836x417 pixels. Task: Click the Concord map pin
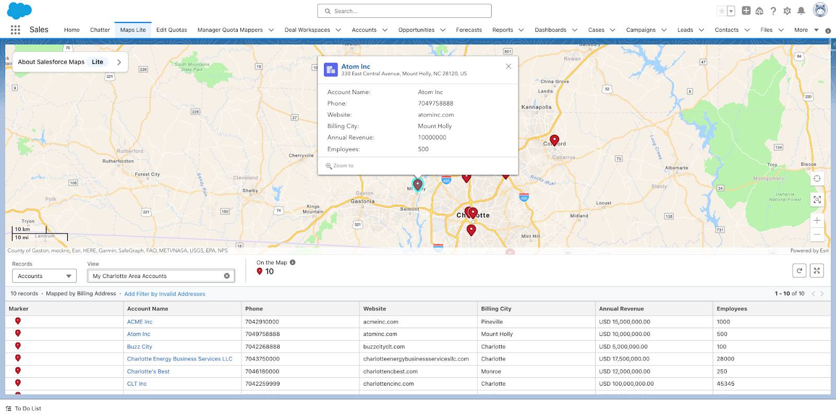pyautogui.click(x=554, y=140)
